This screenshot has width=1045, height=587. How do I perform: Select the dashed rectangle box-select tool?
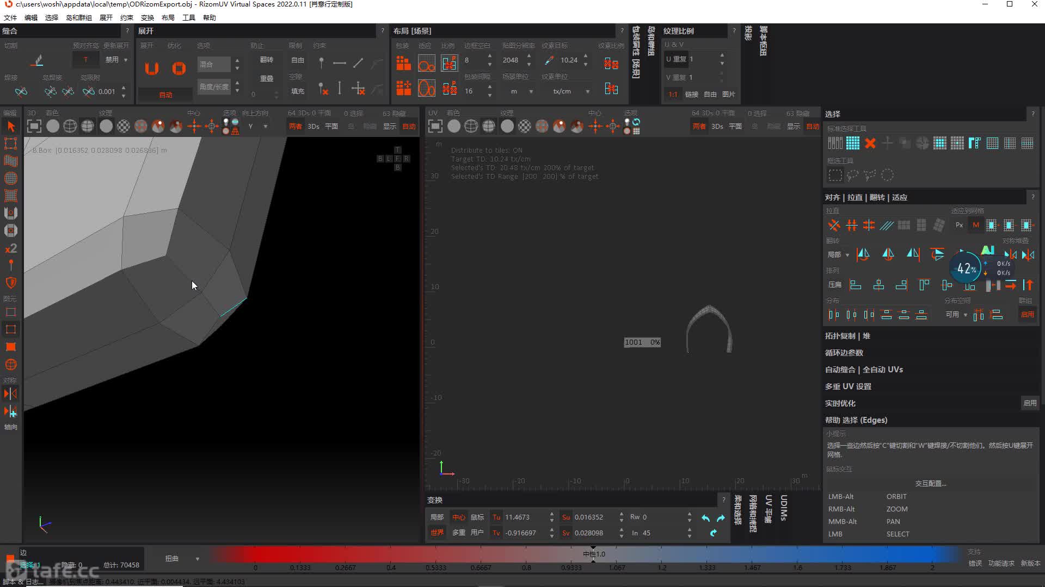(835, 175)
